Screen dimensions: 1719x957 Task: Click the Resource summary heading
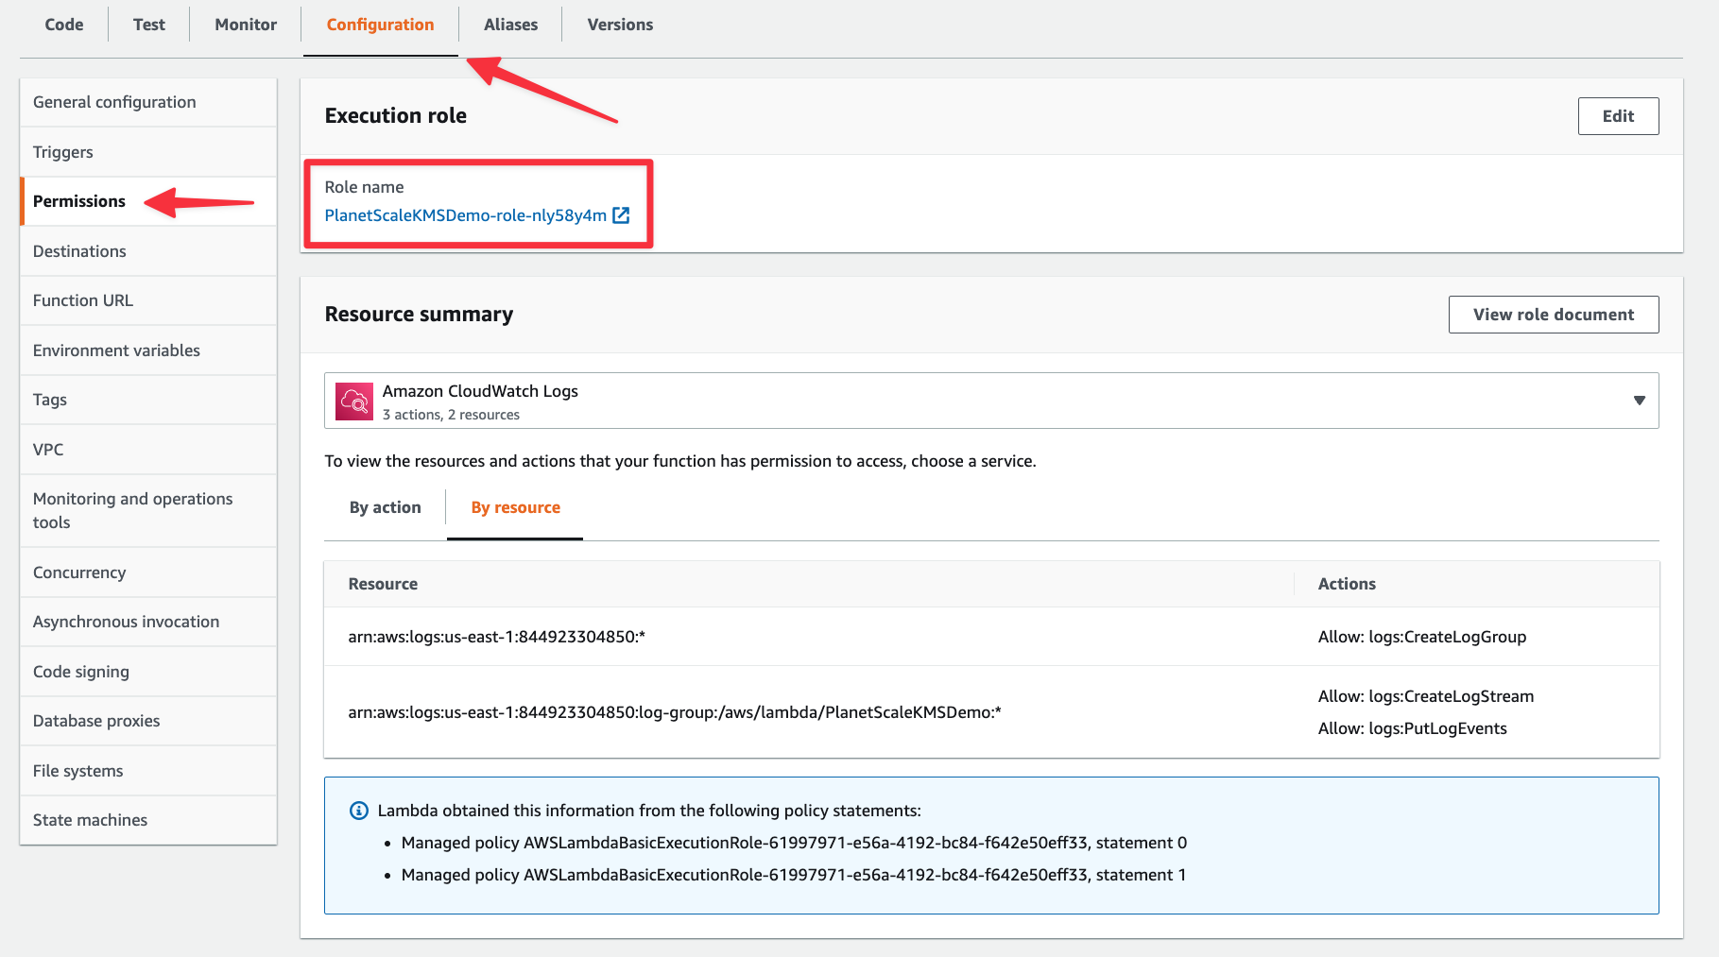[x=419, y=314]
